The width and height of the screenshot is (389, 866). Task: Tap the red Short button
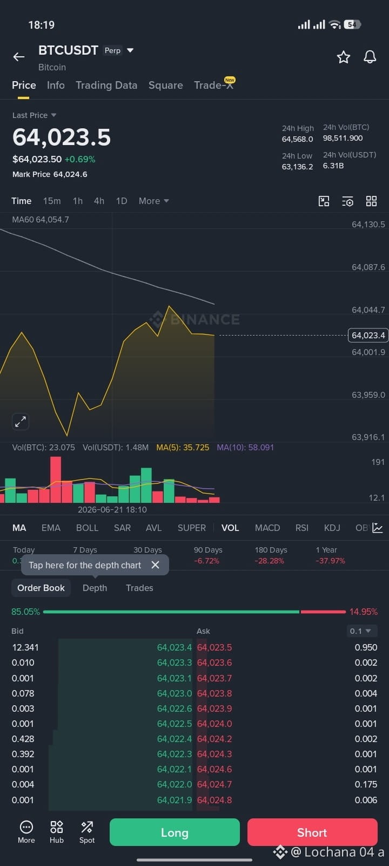(312, 832)
